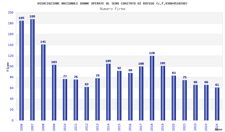Viewport: 225px width, 132px height.
Task: Click the 200 y-axis tick label
Action: (x=11, y=13)
